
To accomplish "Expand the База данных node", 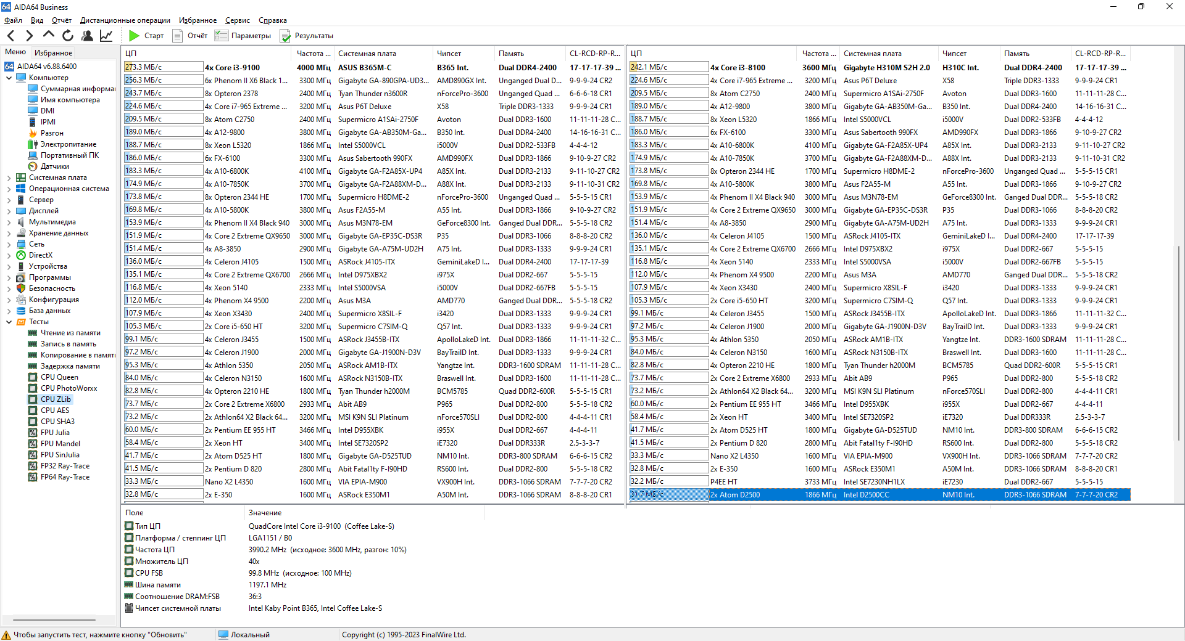I will click(9, 311).
